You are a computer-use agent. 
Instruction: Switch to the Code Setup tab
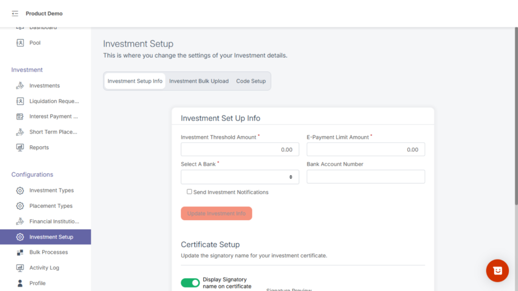[251, 81]
